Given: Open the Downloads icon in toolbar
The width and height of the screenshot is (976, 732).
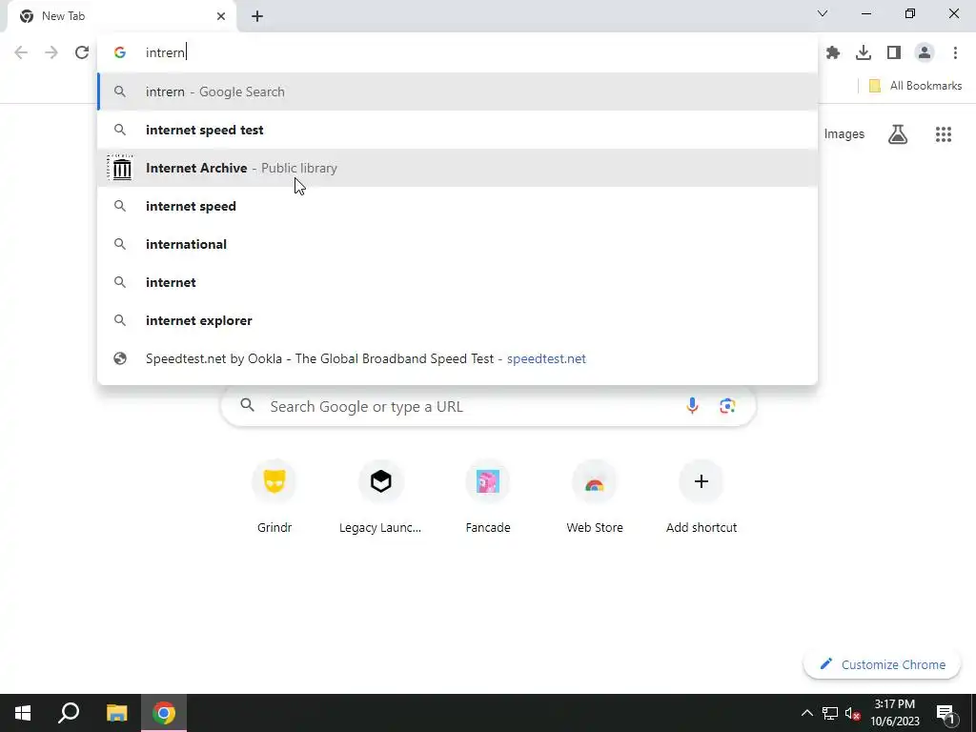Looking at the screenshot, I should (864, 53).
